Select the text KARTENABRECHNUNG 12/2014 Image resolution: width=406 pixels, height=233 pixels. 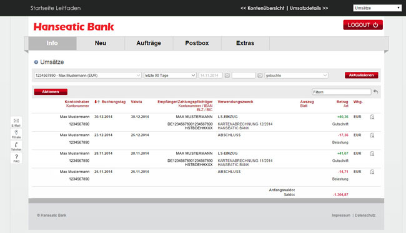(x=245, y=124)
